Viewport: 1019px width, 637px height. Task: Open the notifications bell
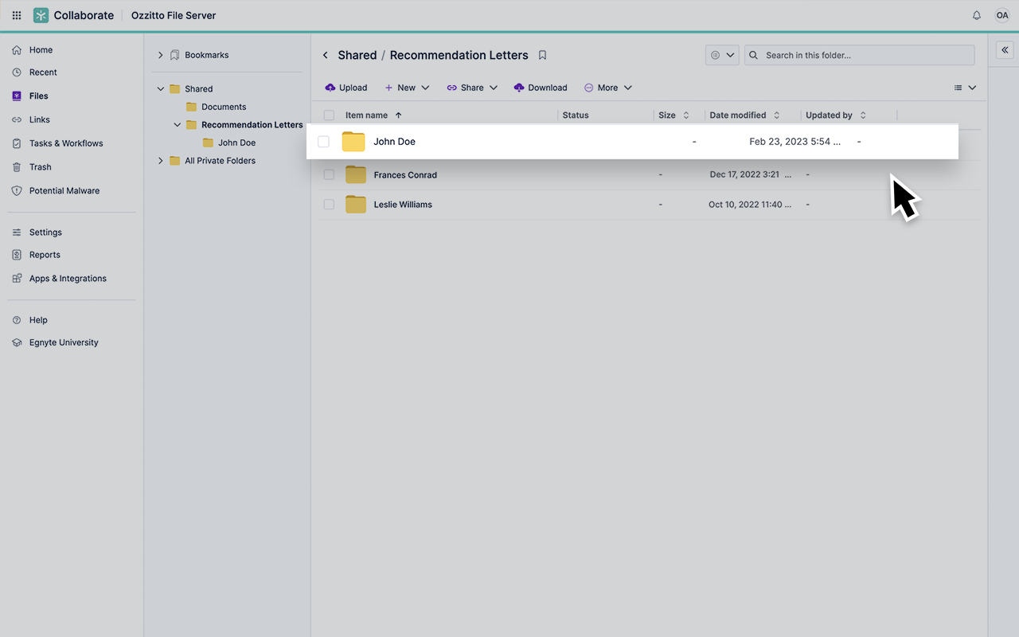tap(977, 15)
